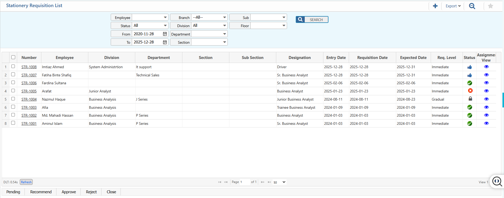Click the favorite star icon
The height and width of the screenshot is (198, 504).
[490, 6]
